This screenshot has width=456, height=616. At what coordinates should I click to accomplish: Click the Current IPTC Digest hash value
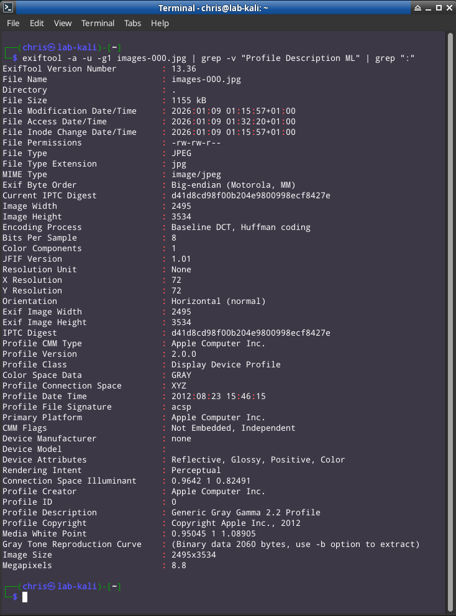coord(250,196)
